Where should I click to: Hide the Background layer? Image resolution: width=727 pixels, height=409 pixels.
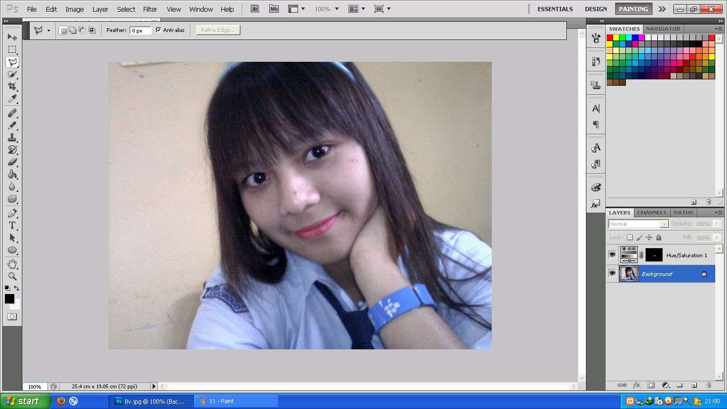tap(612, 273)
